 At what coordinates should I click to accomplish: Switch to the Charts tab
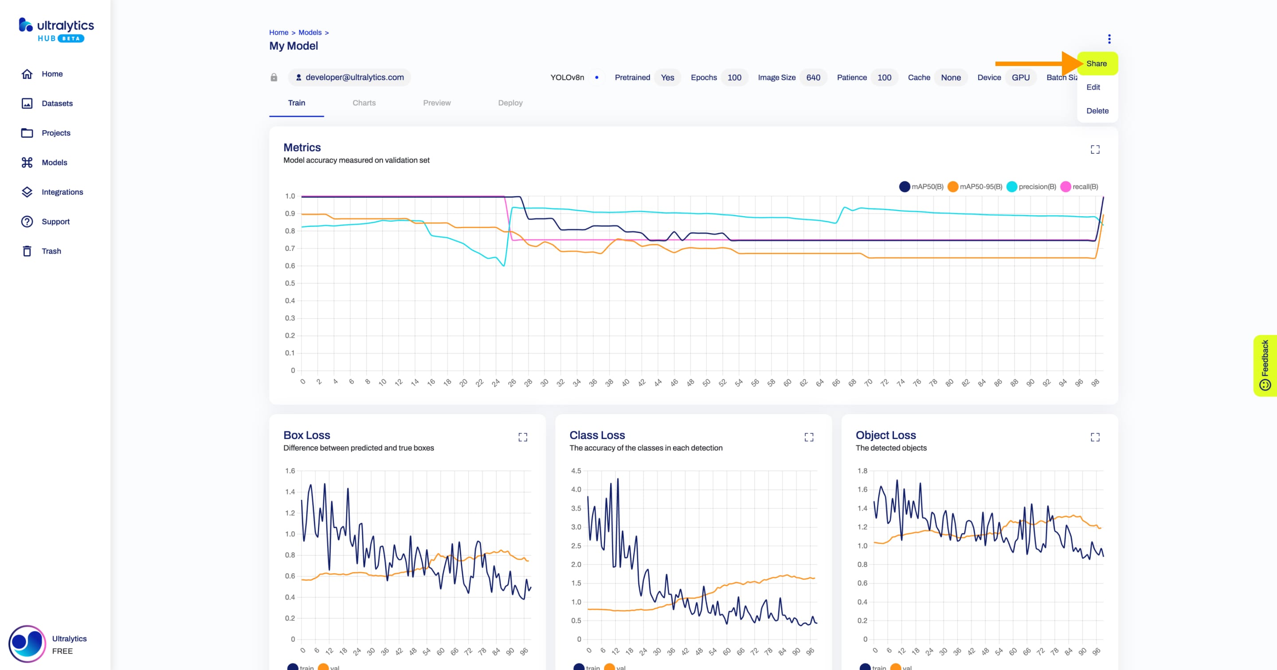click(x=365, y=103)
